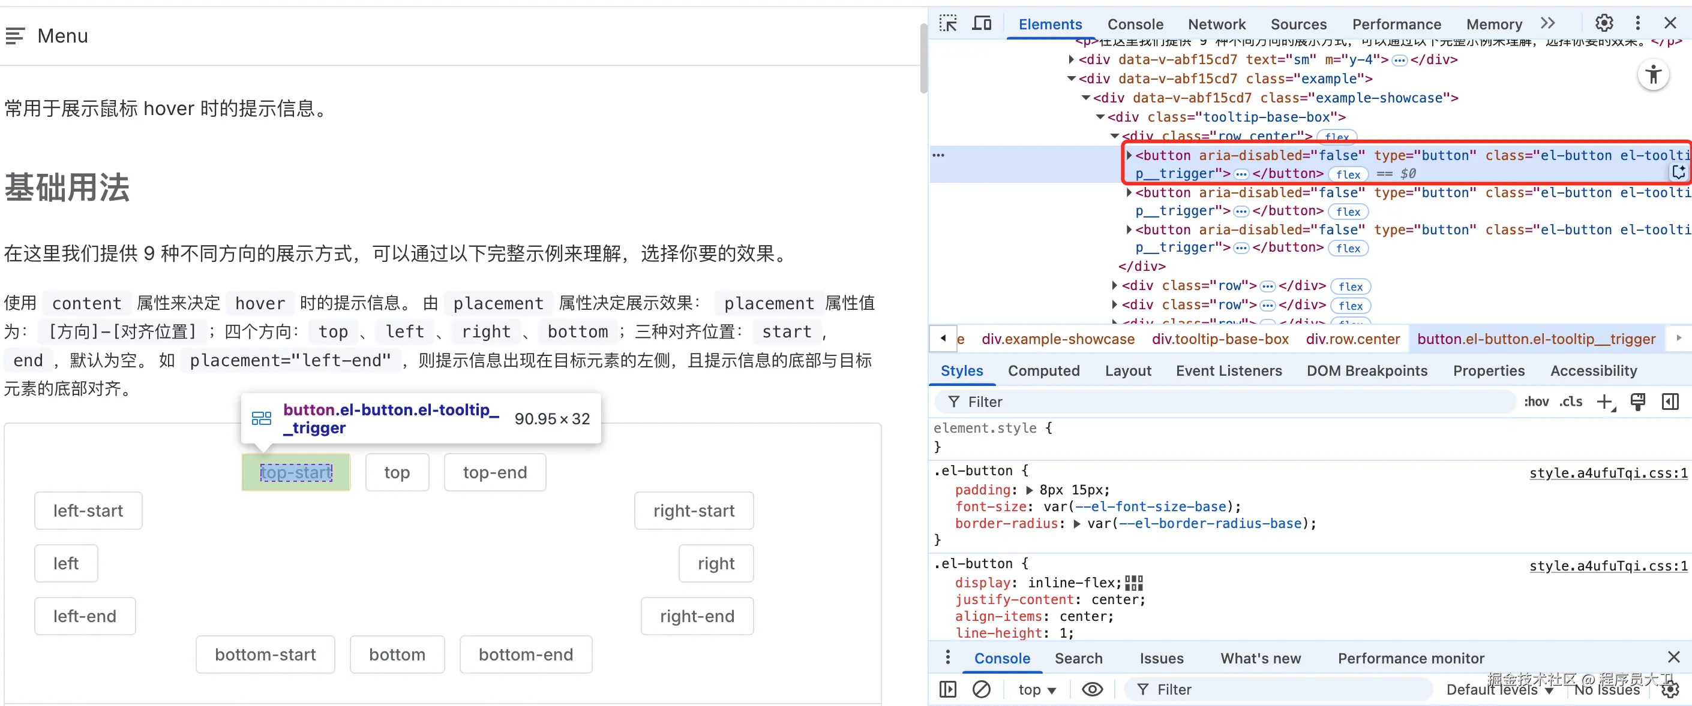Expand the padding shorthand triangle
Image resolution: width=1692 pixels, height=706 pixels.
pos(1029,490)
